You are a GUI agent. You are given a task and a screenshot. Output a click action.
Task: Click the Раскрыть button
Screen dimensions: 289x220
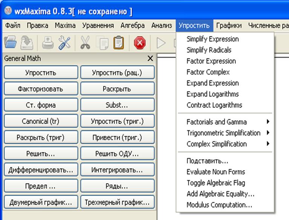coord(117,89)
